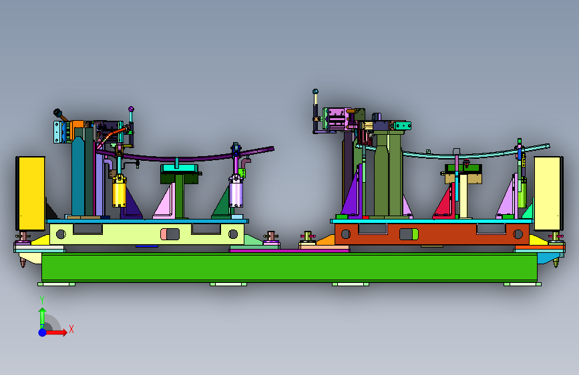
Task: Select the teal ball knob atop right lever
Action: pos(315,91)
